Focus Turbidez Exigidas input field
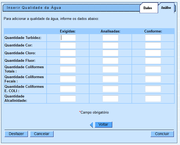Image resolution: width=180 pixels, height=145 pixels. click(68, 38)
